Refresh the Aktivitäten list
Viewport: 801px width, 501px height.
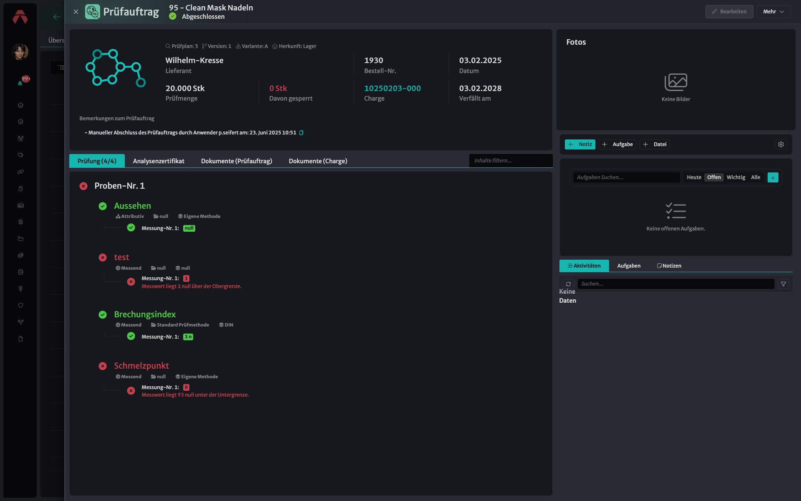tap(568, 284)
